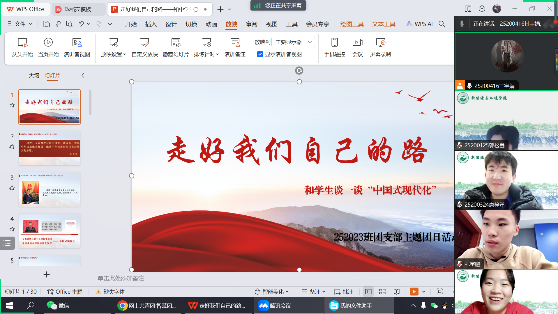Click the 隐藏幻灯片 hide slide icon
The height and width of the screenshot is (314, 558).
176,43
